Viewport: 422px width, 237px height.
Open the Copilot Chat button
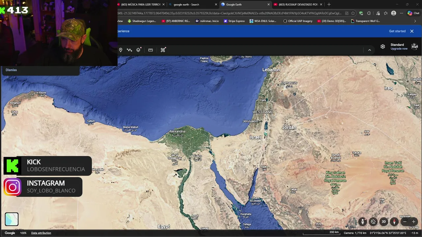click(413, 13)
